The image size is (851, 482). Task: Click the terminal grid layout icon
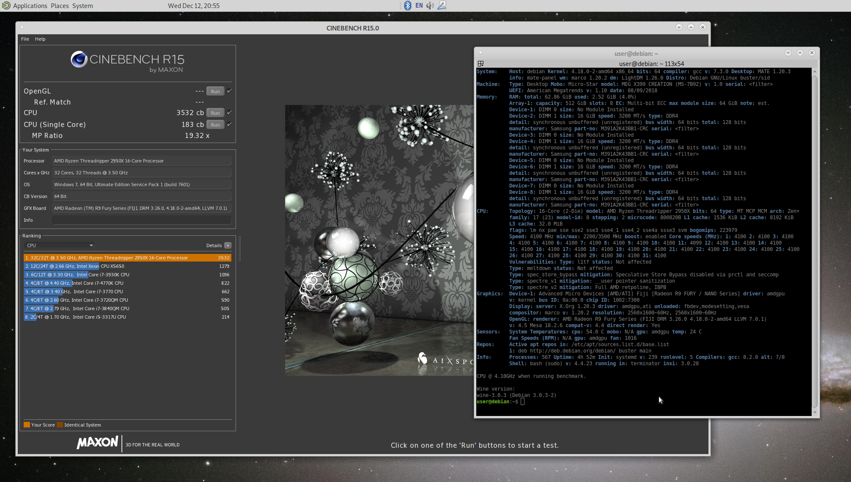click(x=480, y=63)
